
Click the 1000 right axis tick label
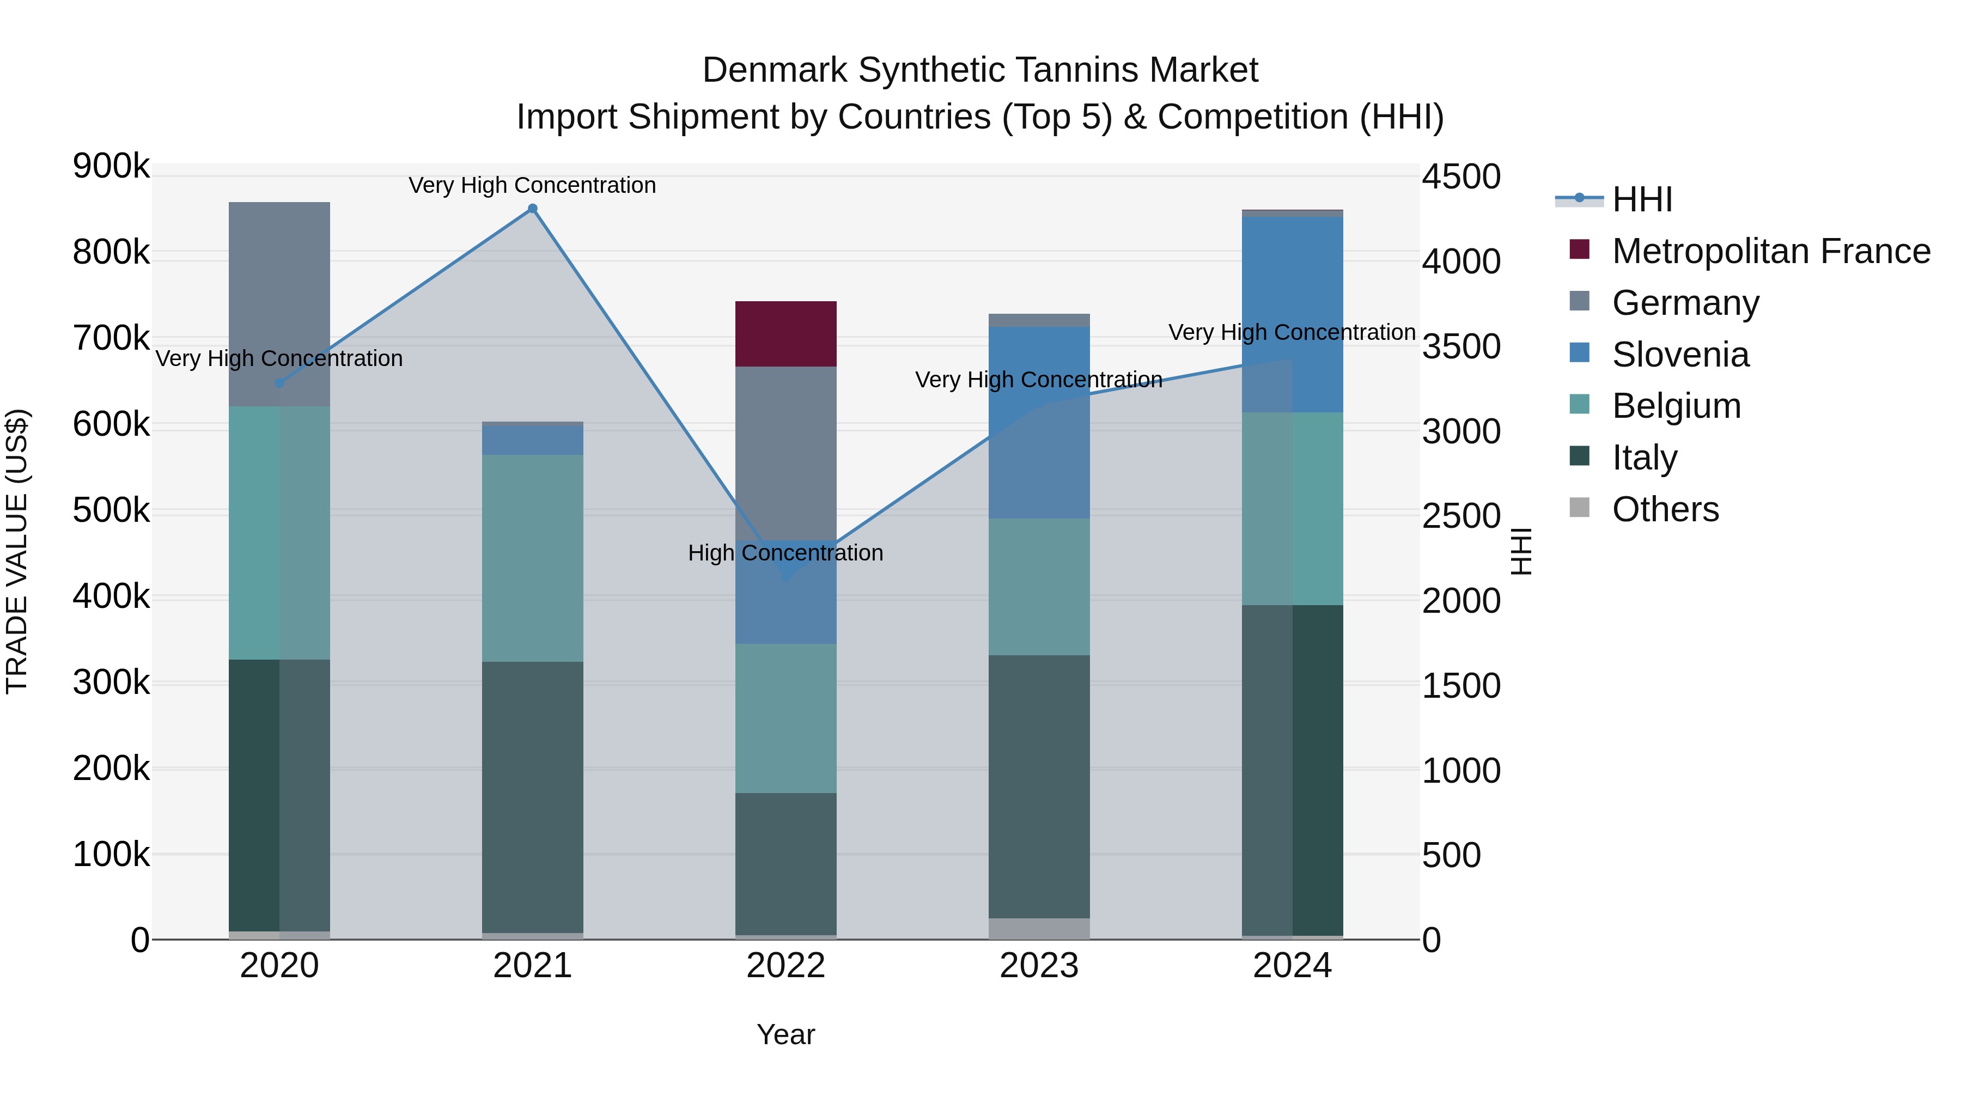[1461, 770]
